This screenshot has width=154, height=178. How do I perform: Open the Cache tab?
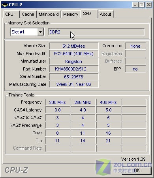click(28, 14)
